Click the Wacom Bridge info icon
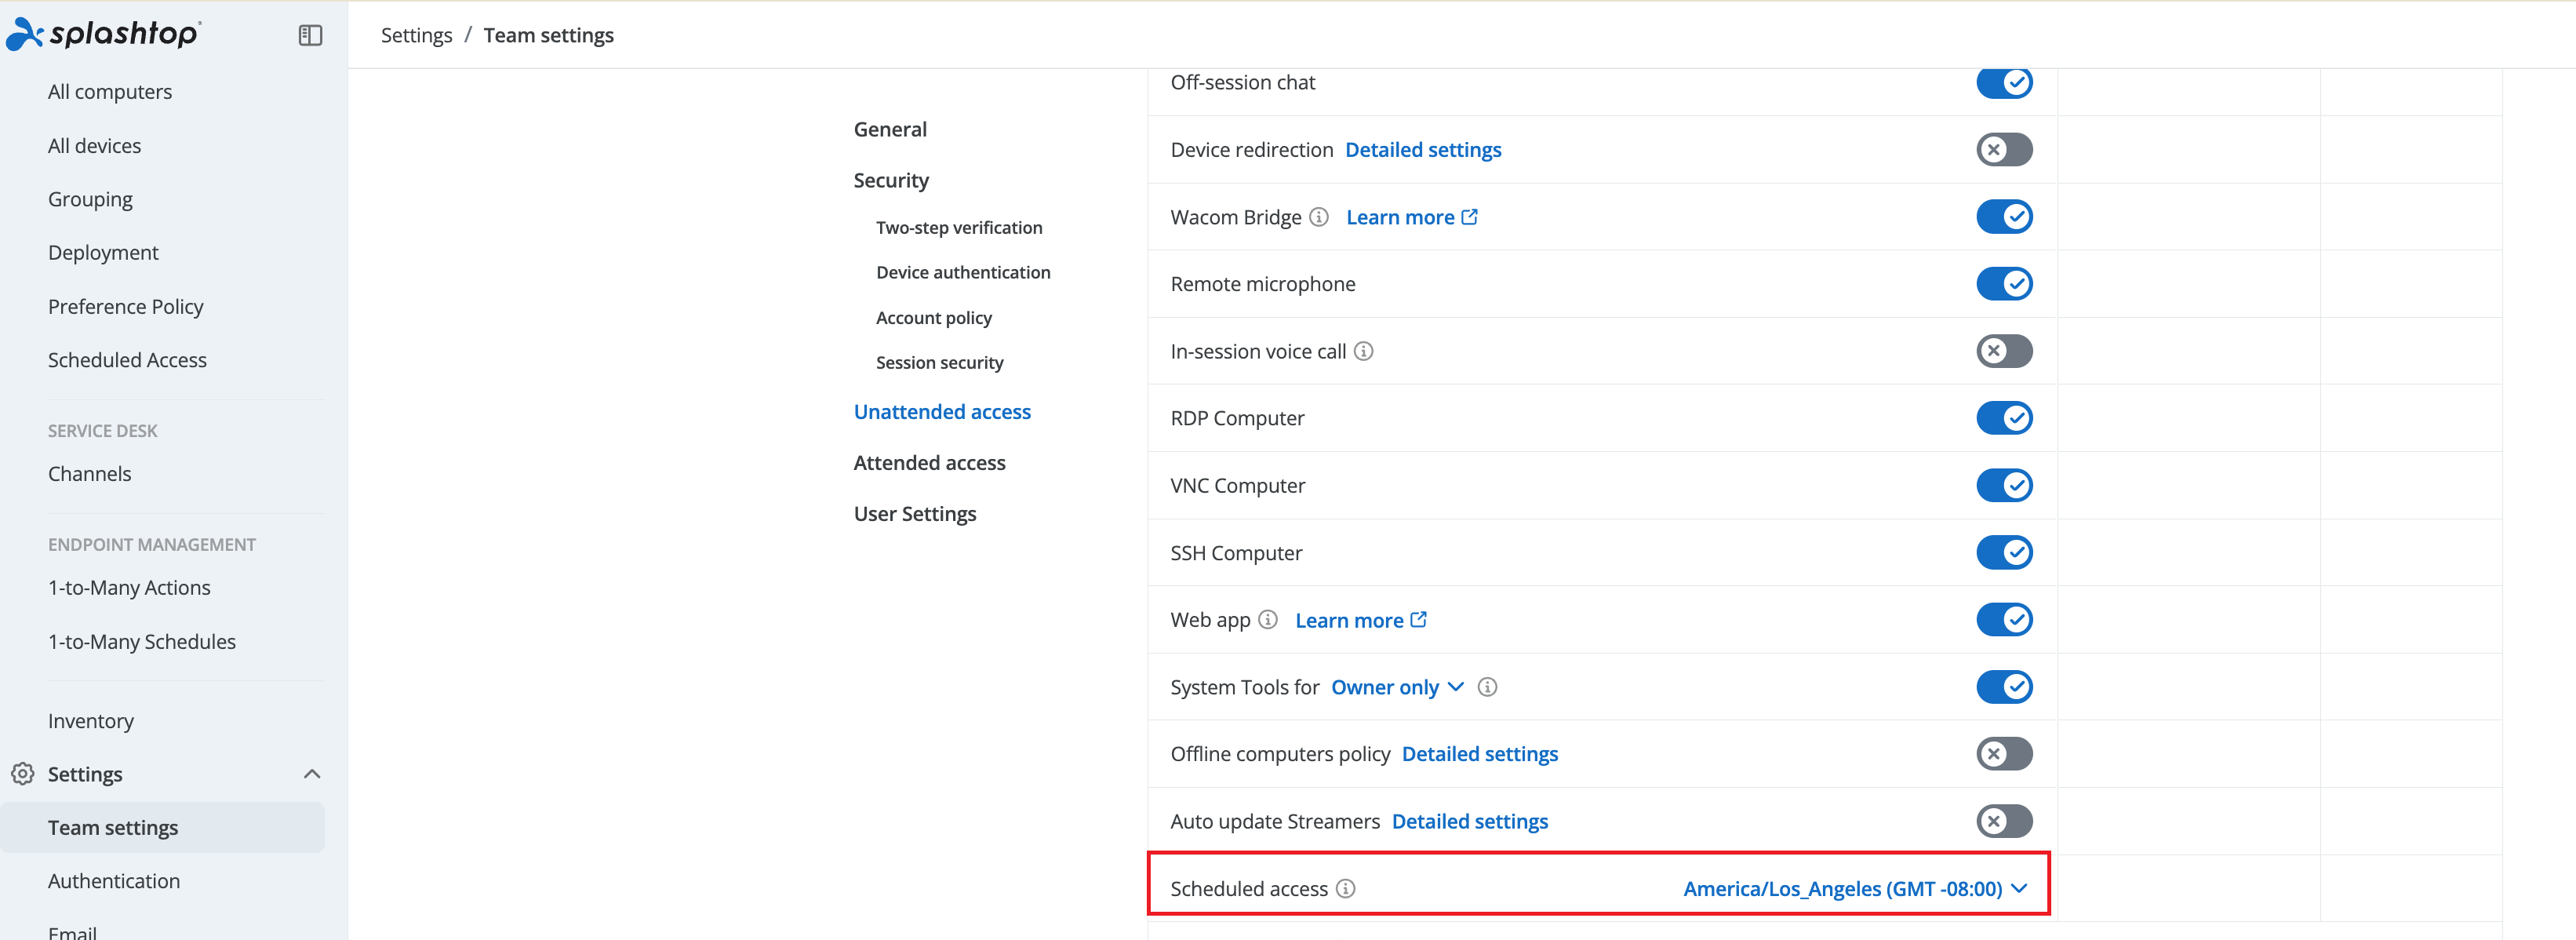 (1319, 217)
